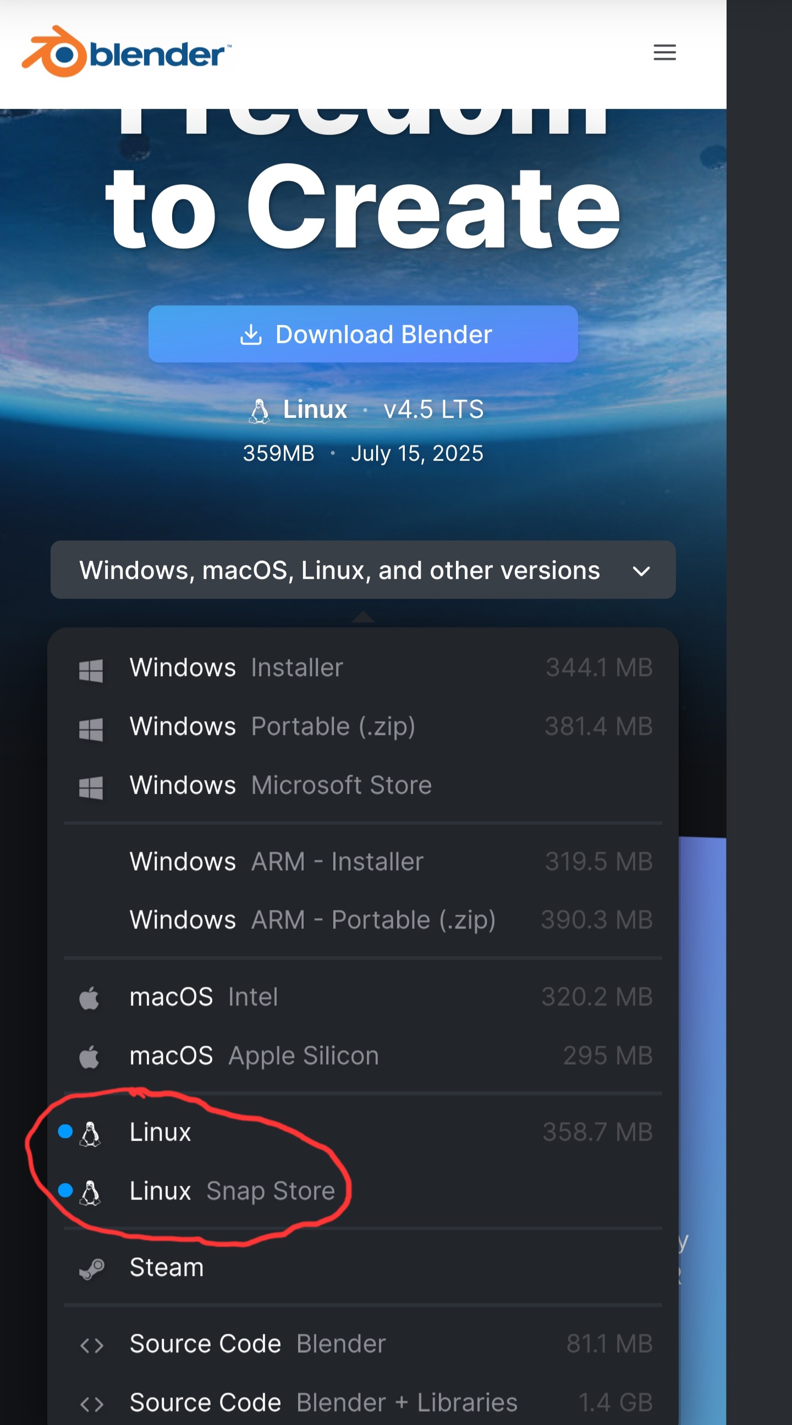Click the 390.3 MB size label
Screen dimensions: 792x1425
pyautogui.click(x=597, y=920)
